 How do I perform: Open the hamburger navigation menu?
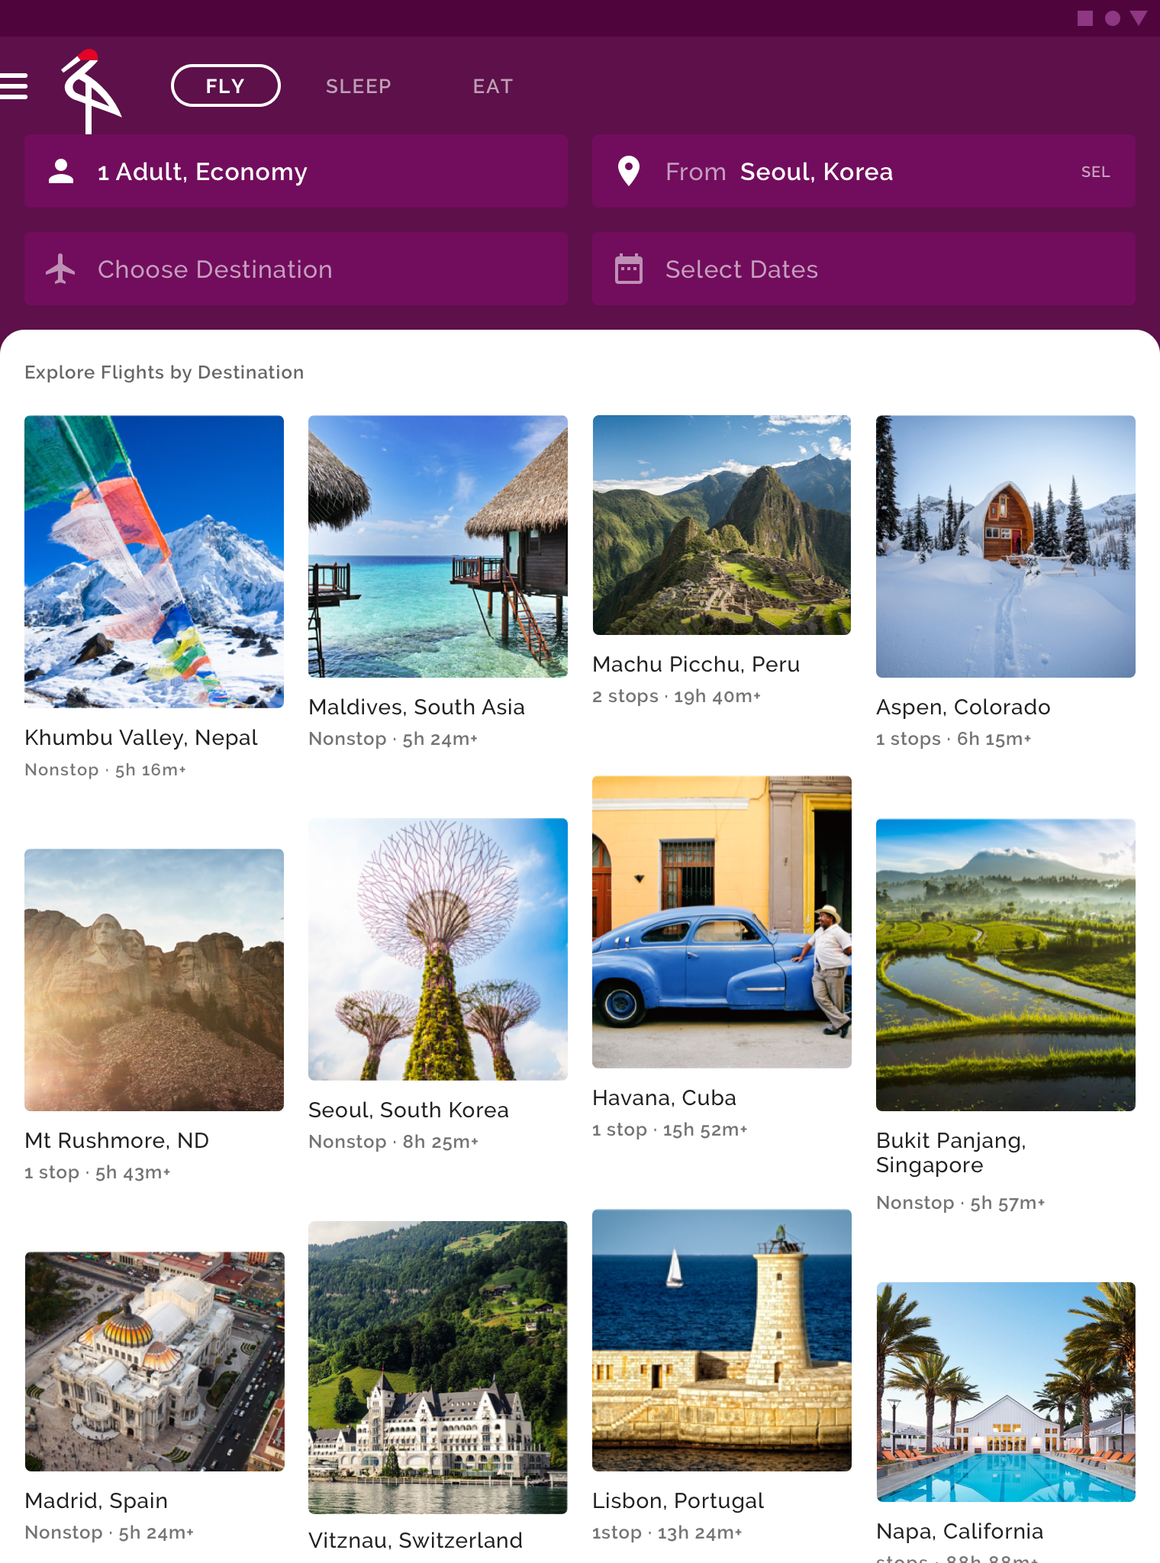tap(14, 86)
